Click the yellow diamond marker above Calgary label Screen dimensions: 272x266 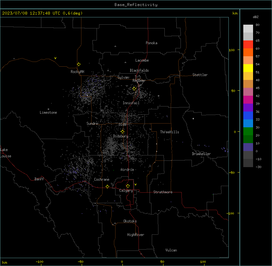(x=128, y=186)
